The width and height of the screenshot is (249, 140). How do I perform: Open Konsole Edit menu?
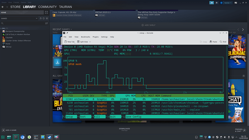coord(70,37)
